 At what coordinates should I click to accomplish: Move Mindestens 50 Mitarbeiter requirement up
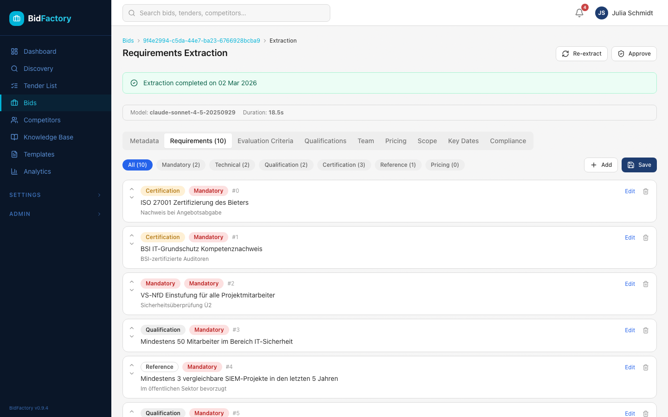pos(132,328)
